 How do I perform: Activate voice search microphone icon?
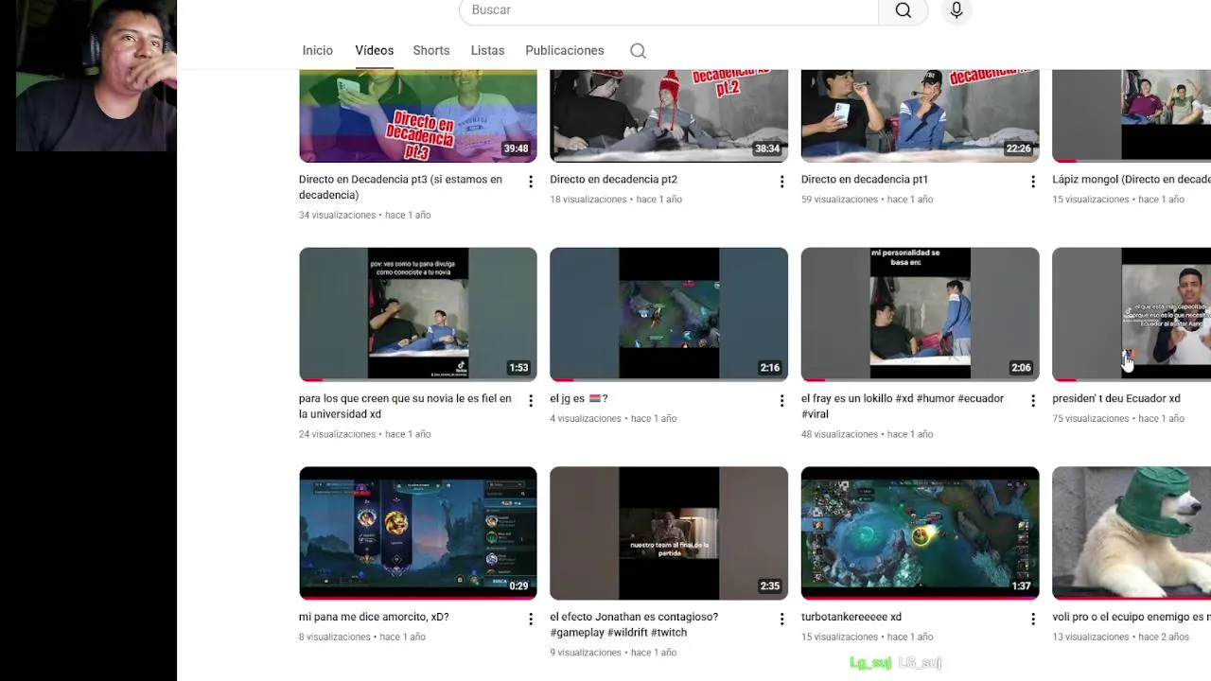point(957,10)
